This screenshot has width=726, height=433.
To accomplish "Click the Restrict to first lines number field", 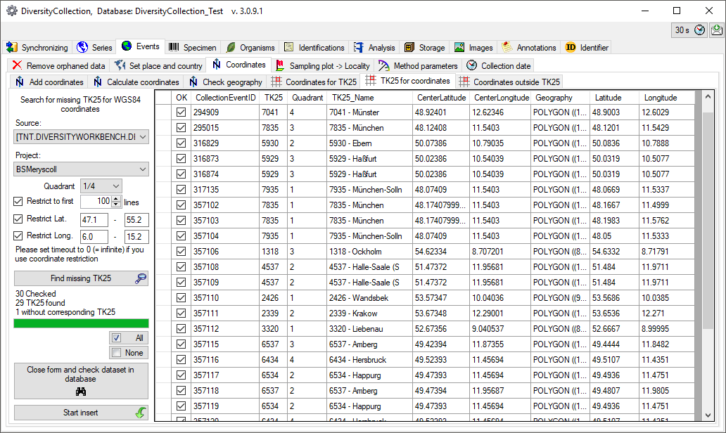I will click(x=96, y=202).
